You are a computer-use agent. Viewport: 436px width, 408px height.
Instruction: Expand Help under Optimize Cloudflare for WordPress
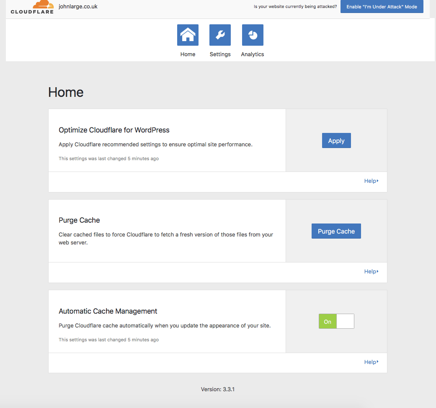coord(371,181)
